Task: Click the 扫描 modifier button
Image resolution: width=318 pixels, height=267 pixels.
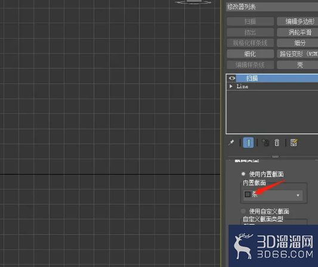Action: coord(250,21)
